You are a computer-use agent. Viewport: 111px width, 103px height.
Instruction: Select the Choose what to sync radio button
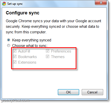pyautogui.click(x=9, y=45)
